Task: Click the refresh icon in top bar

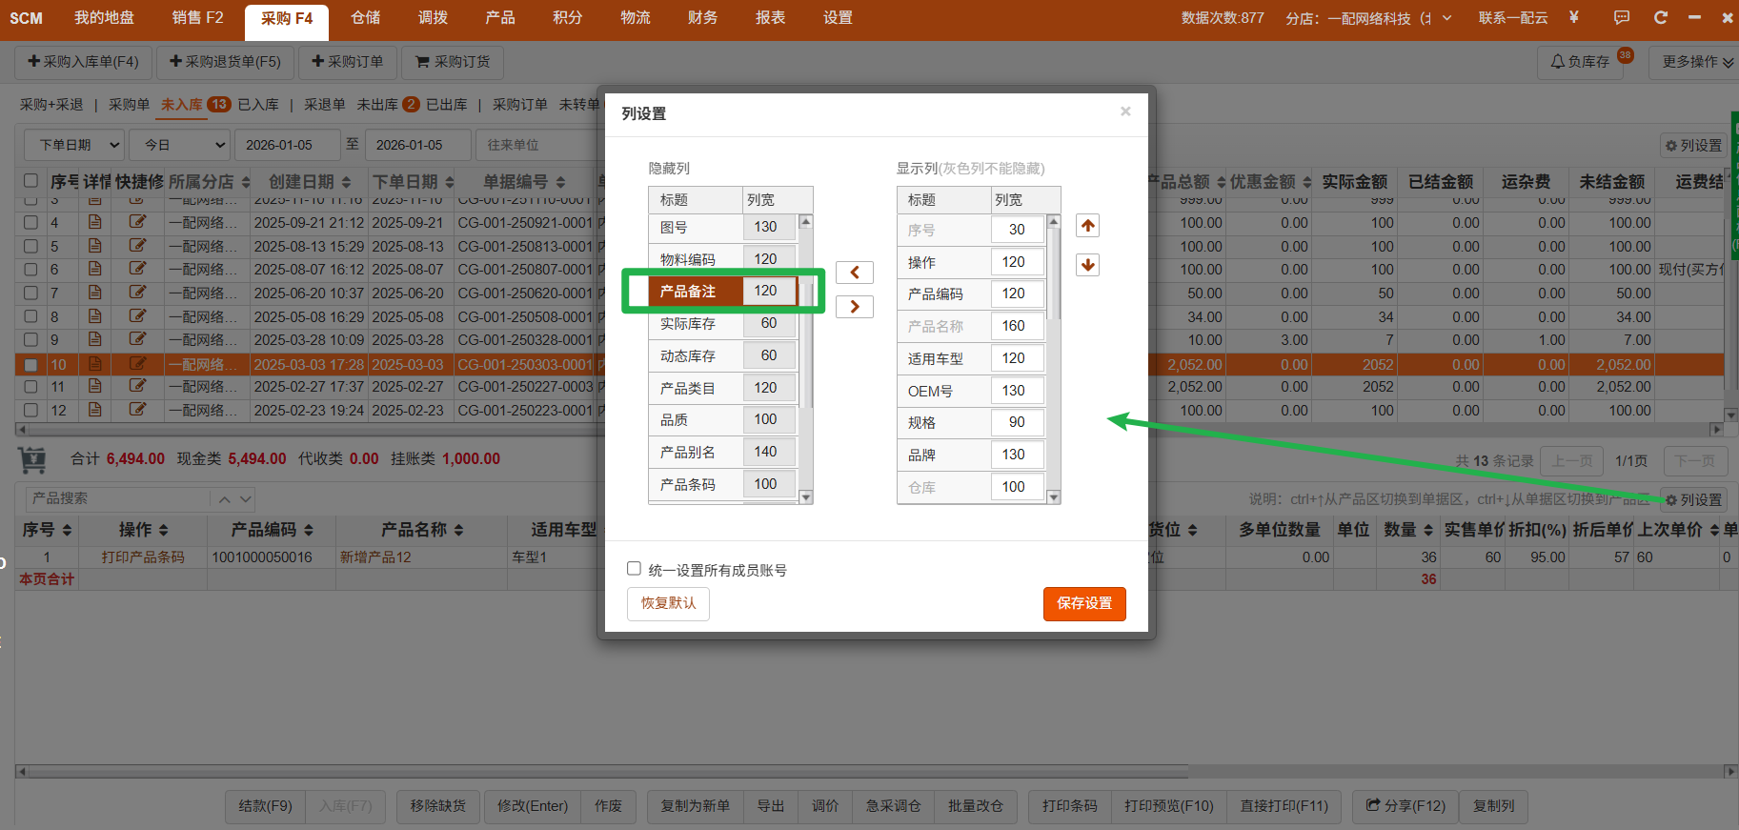Action: (x=1660, y=18)
